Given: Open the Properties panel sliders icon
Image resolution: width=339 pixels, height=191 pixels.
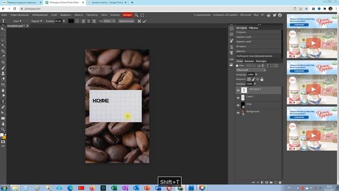Looking at the screenshot, I should (231, 34).
